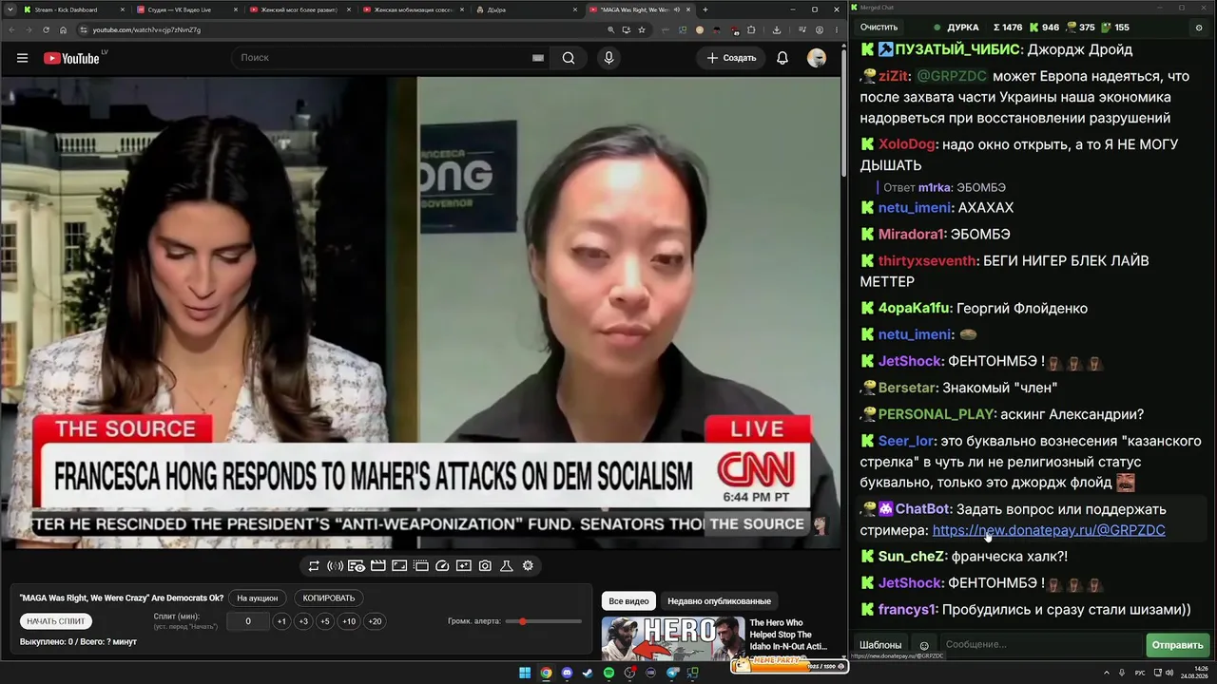Image resolution: width=1217 pixels, height=684 pixels.
Task: Open Steam from the taskbar
Action: pos(588,673)
